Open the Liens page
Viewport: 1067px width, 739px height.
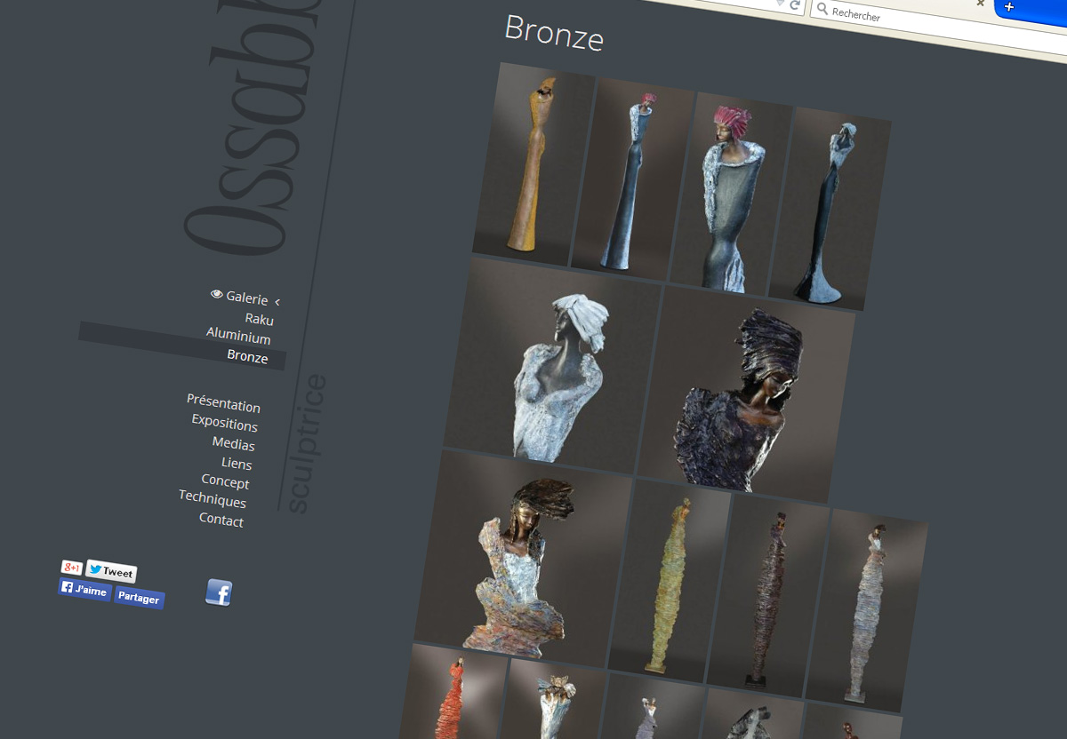click(x=237, y=463)
